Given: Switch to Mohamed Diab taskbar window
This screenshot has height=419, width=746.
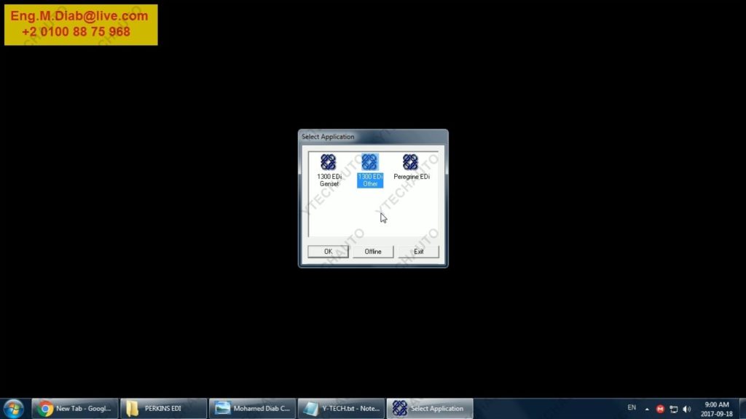Looking at the screenshot, I should click(252, 408).
